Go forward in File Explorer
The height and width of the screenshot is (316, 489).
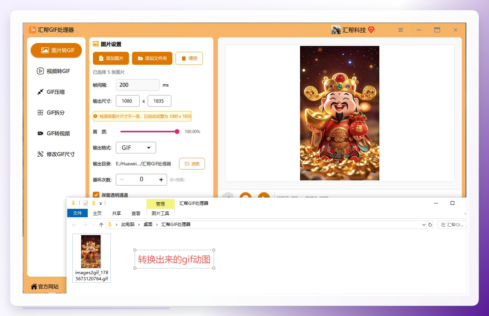(85, 225)
